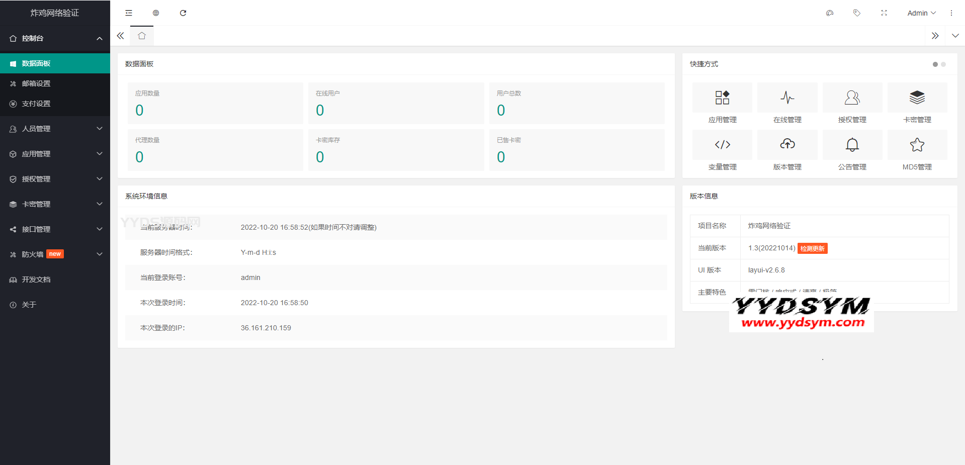Click the 检测更新 button
The width and height of the screenshot is (965, 465).
pos(812,248)
